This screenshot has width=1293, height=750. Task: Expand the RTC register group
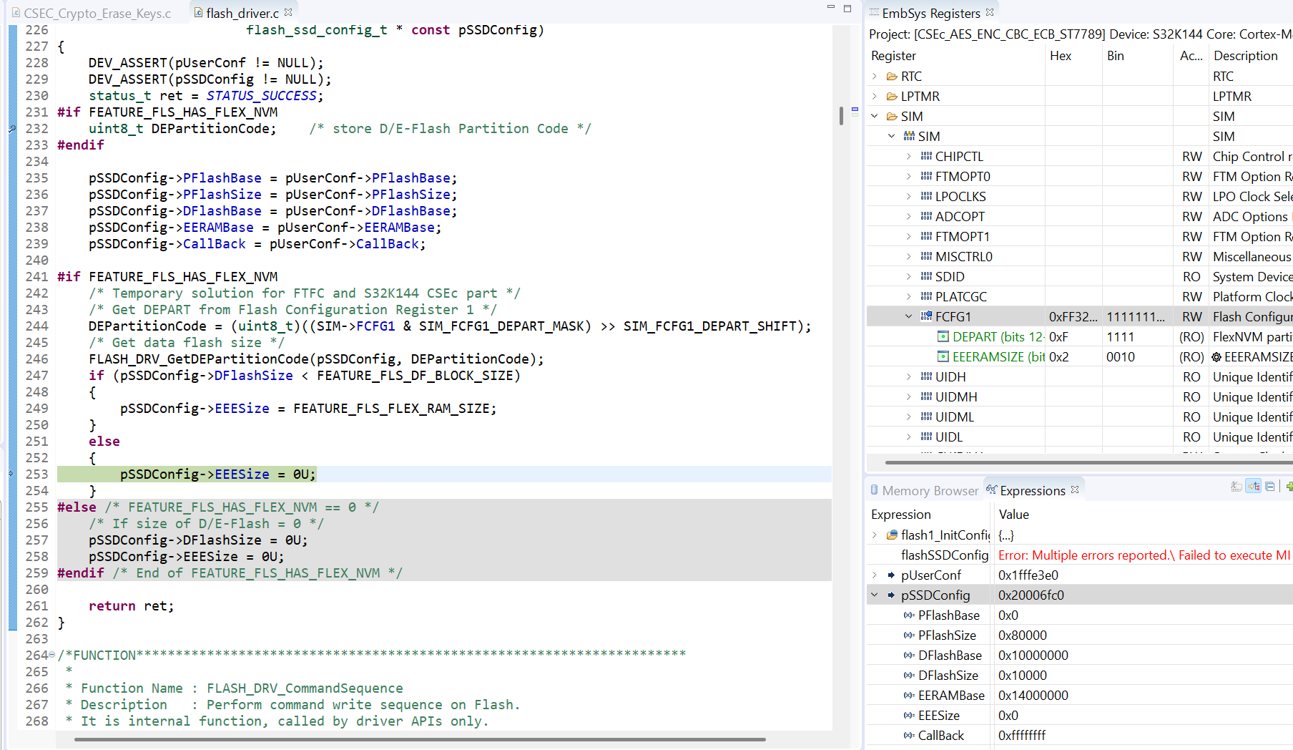[x=873, y=76]
